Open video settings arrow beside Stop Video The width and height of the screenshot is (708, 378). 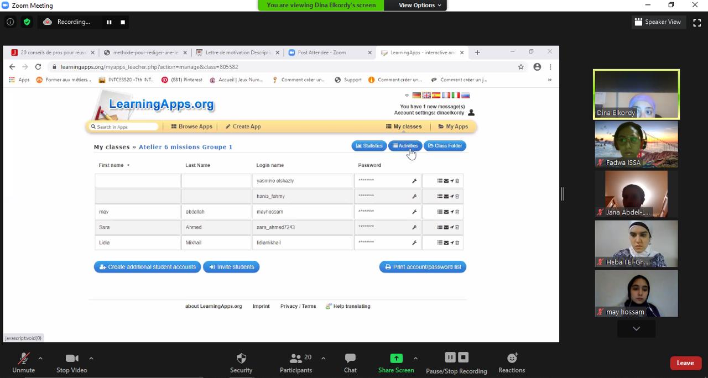(x=91, y=358)
